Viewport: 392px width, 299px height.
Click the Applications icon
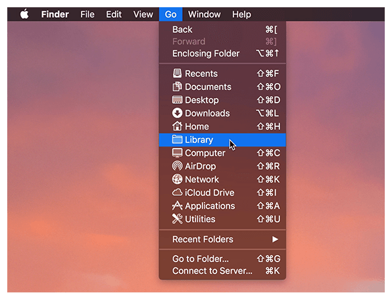click(x=177, y=206)
